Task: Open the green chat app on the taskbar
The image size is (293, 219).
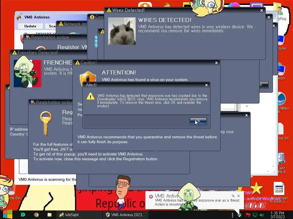Action: [23, 215]
